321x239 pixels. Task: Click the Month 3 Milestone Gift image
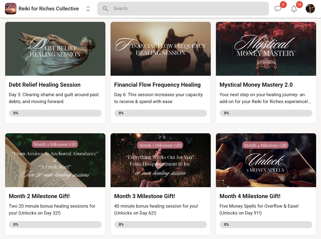point(161,160)
